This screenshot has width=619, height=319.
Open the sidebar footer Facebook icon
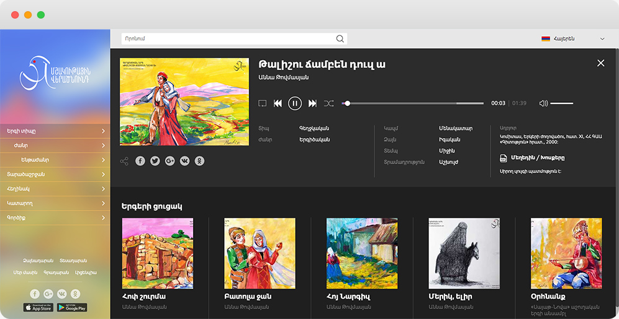click(35, 294)
